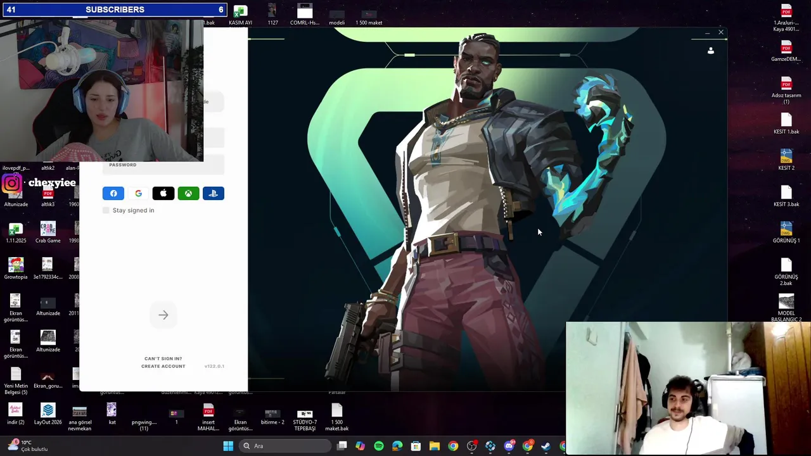
Task: Open the profile icon in Riot client
Action: click(710, 51)
